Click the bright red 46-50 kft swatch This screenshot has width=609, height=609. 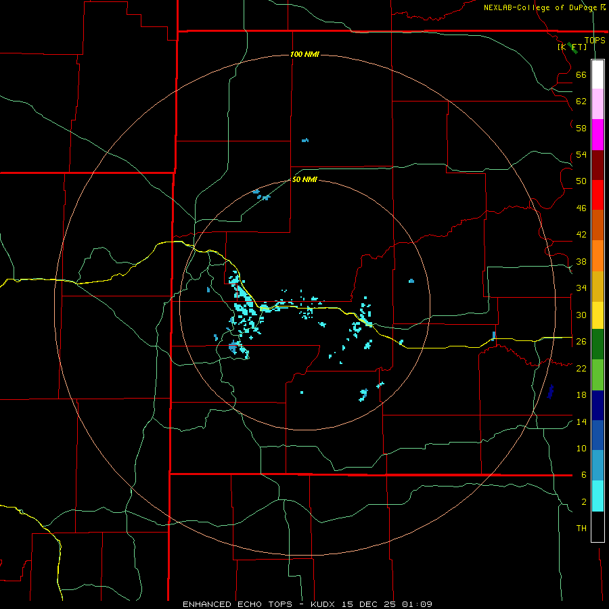[597, 195]
